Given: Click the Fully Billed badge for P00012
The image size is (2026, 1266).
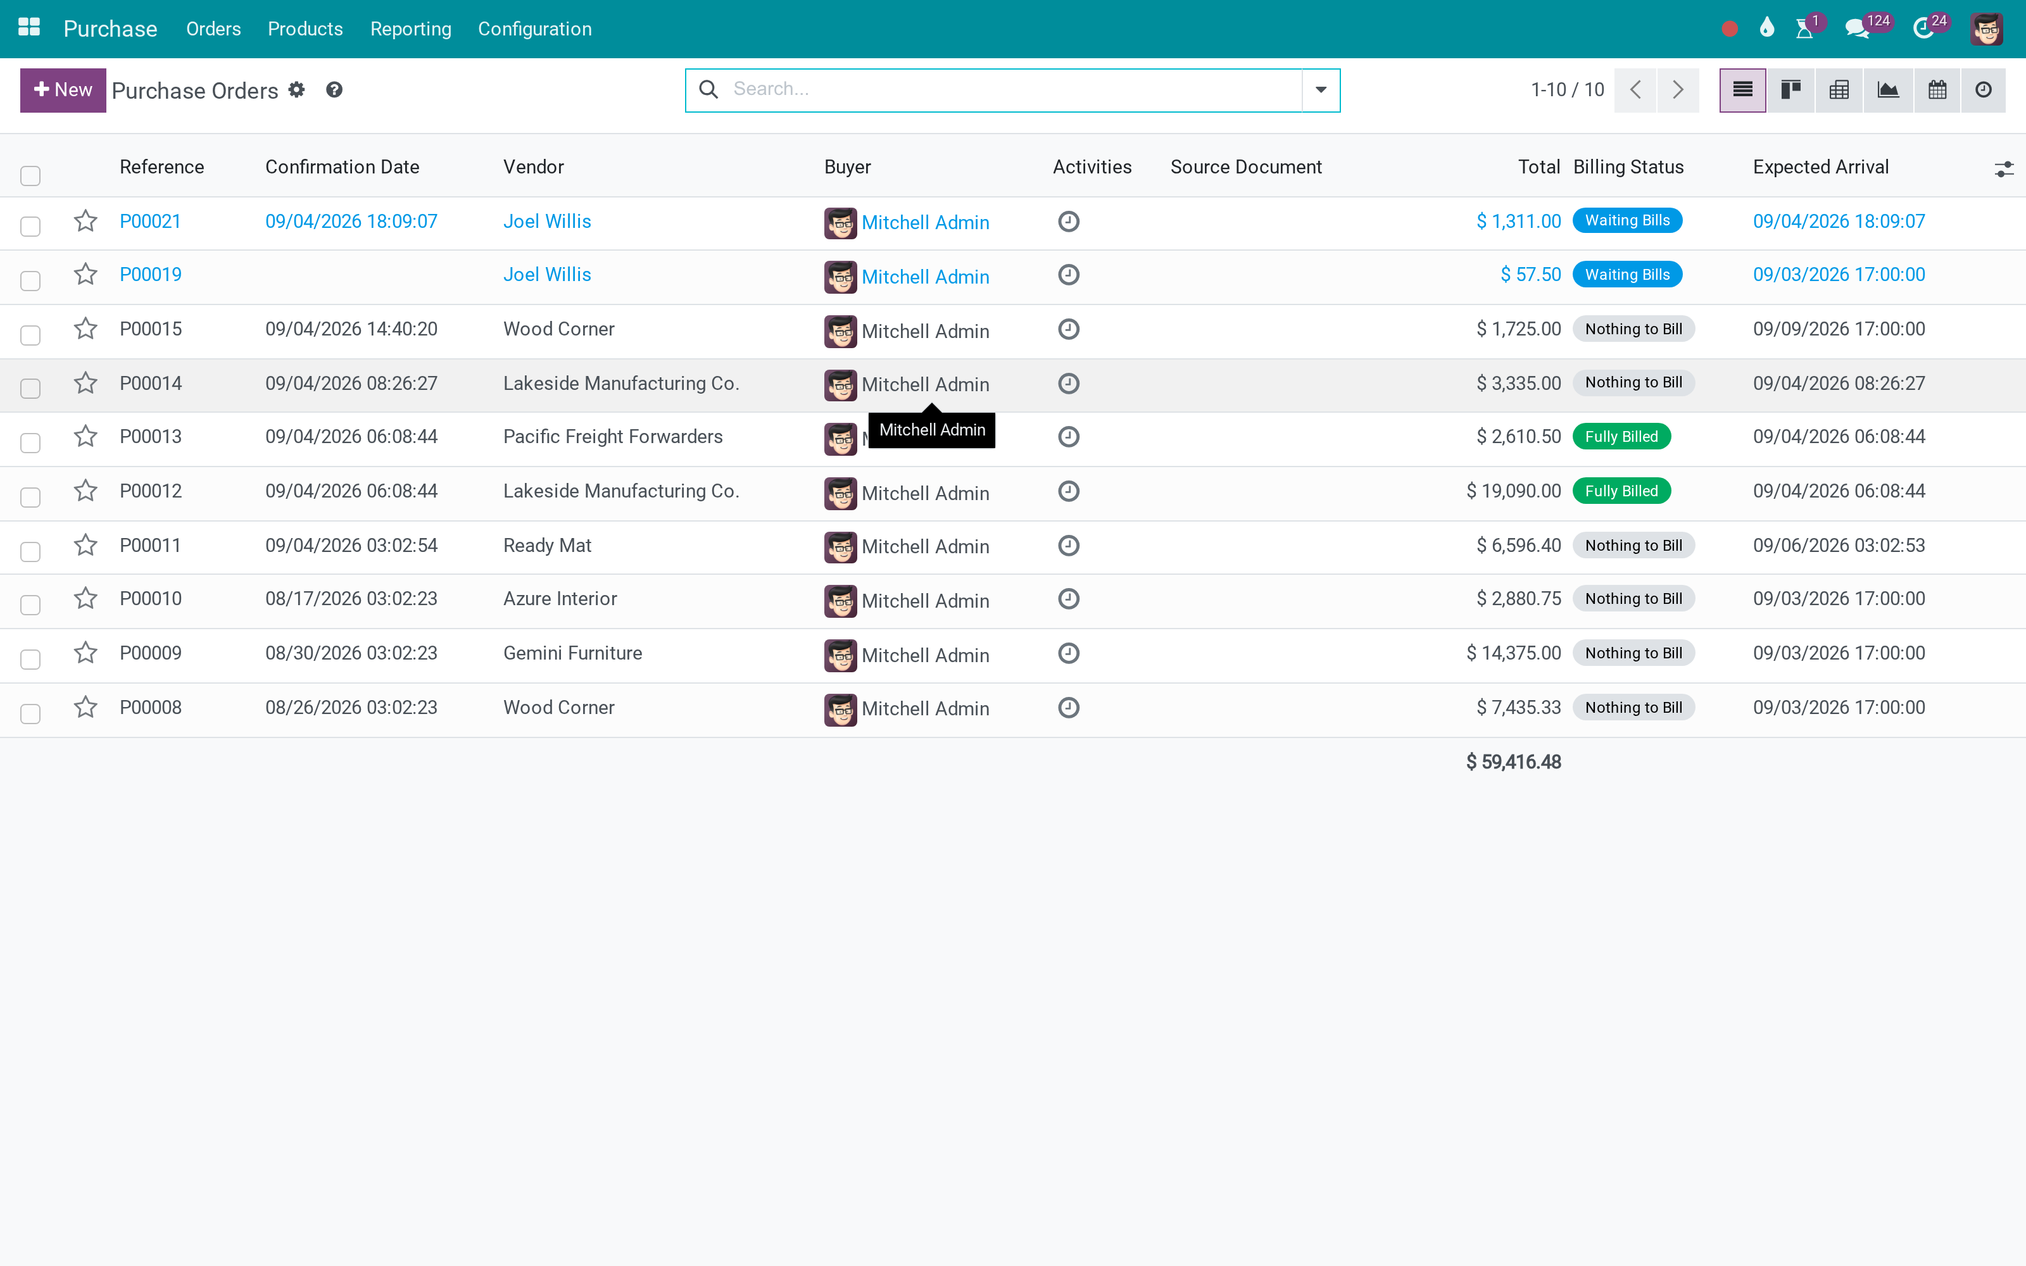Looking at the screenshot, I should [x=1621, y=491].
